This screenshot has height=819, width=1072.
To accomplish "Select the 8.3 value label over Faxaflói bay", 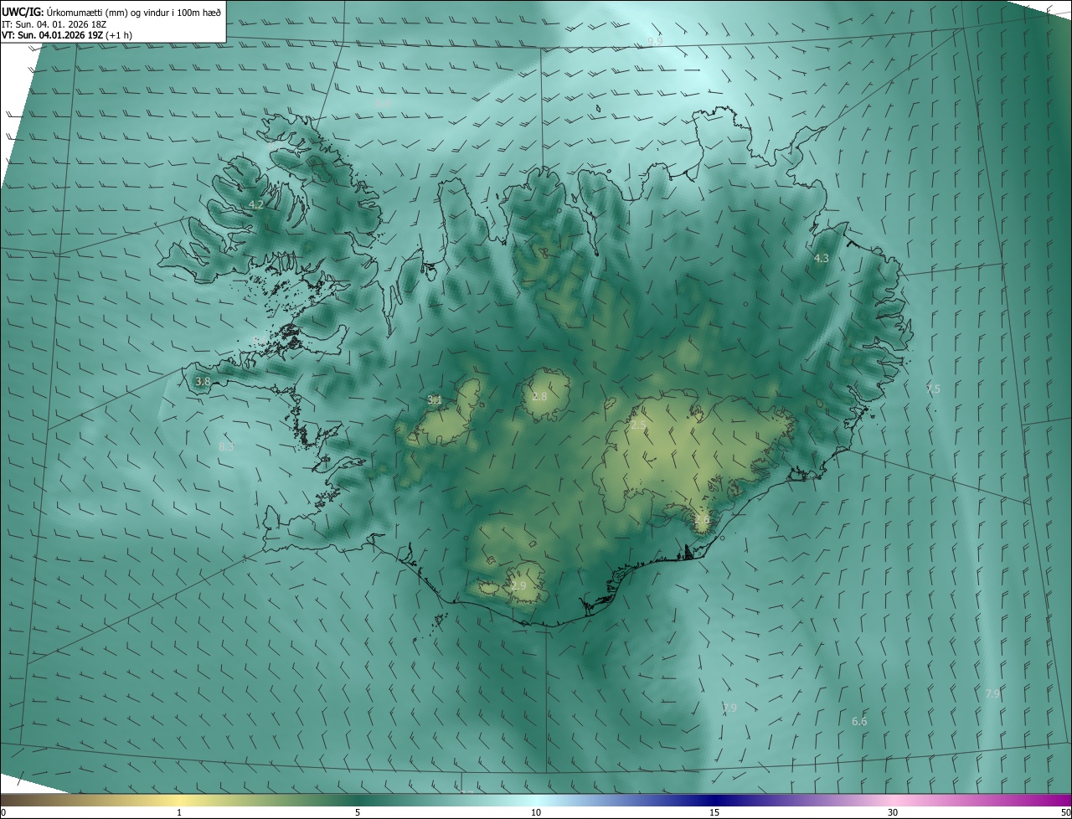I will [x=226, y=446].
